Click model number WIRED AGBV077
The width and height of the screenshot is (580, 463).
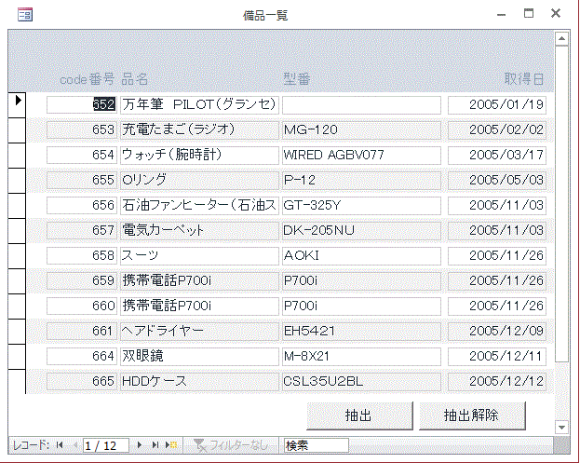[361, 155]
